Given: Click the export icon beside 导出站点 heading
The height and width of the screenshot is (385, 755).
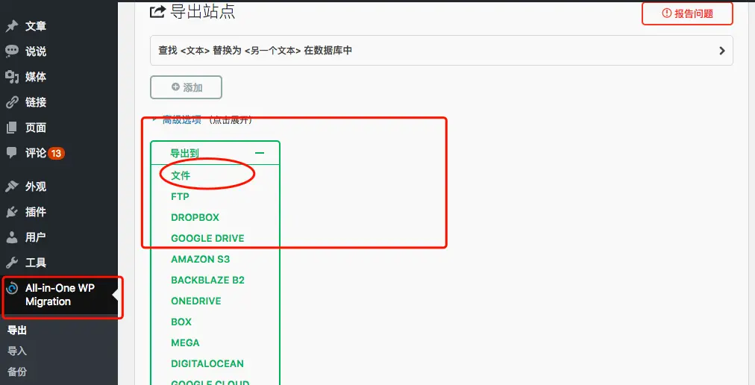Looking at the screenshot, I should [x=157, y=11].
